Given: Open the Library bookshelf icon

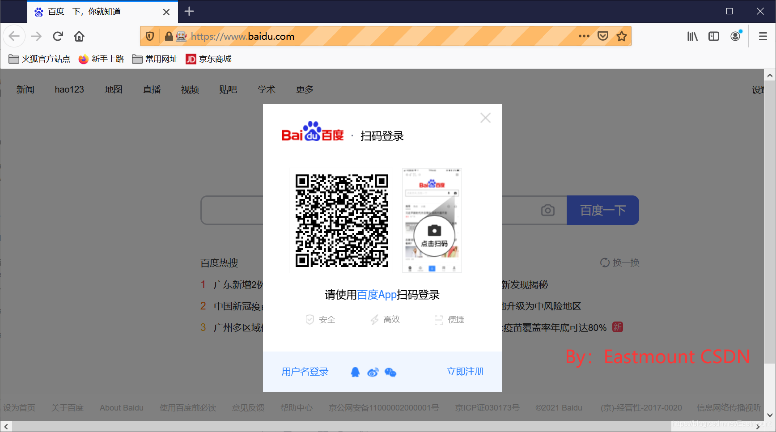Looking at the screenshot, I should [x=692, y=36].
